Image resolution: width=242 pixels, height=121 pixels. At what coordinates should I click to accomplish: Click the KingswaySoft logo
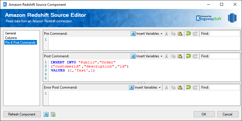[x=209, y=18]
